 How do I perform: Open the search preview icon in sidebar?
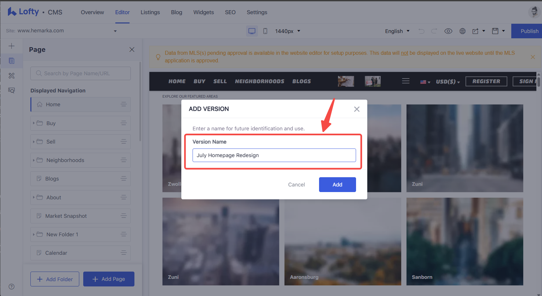(x=12, y=90)
